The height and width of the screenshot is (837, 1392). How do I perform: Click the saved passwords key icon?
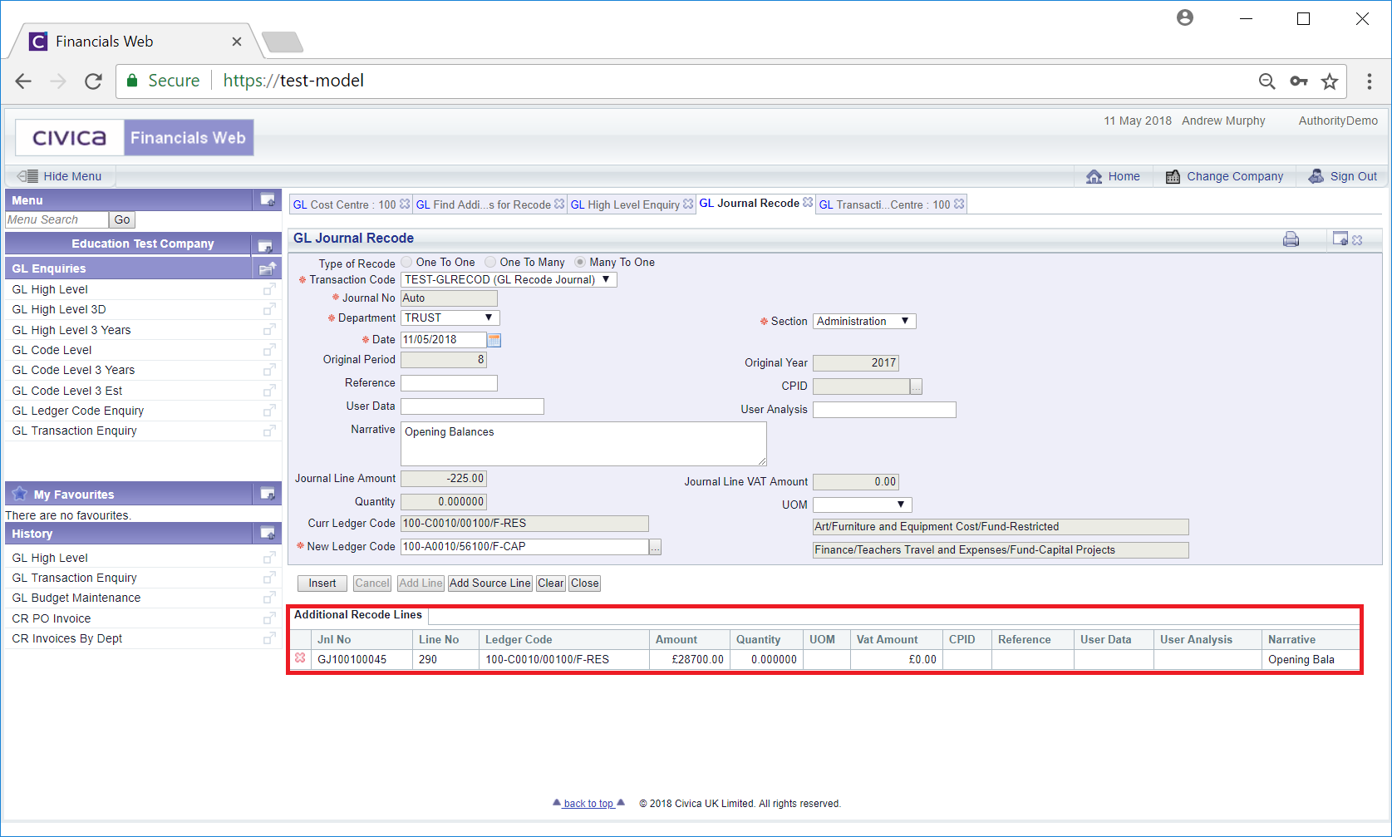click(1298, 81)
